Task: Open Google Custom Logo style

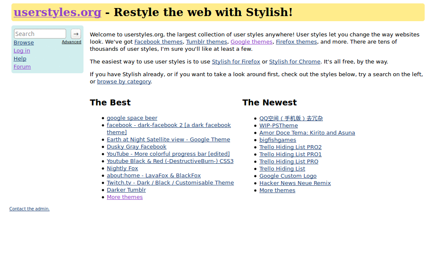Action: pyautogui.click(x=288, y=176)
